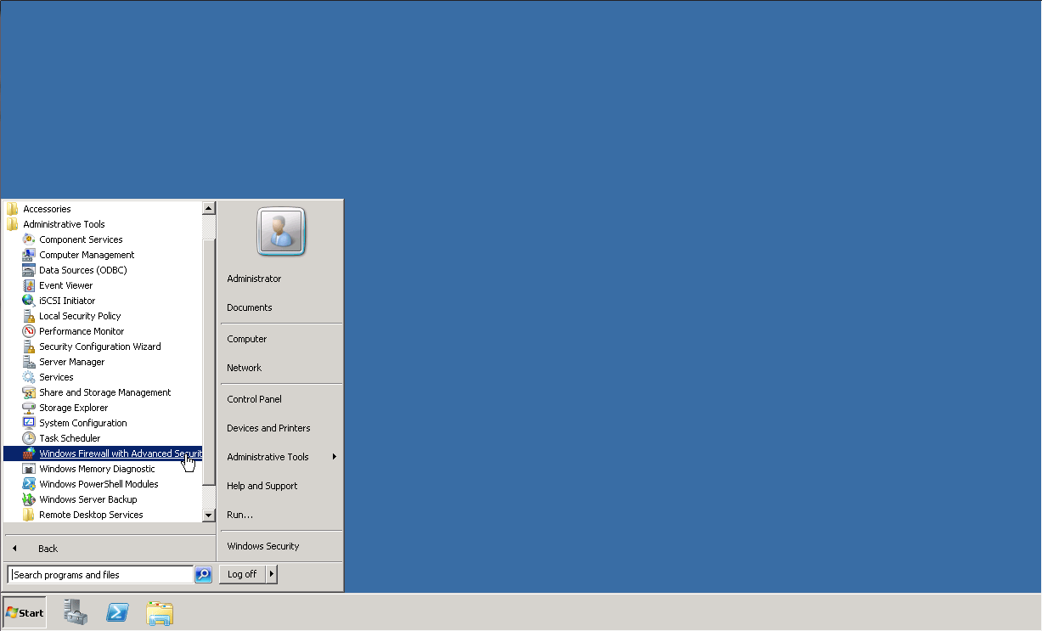Open Help and Support
The width and height of the screenshot is (1042, 631).
click(262, 486)
